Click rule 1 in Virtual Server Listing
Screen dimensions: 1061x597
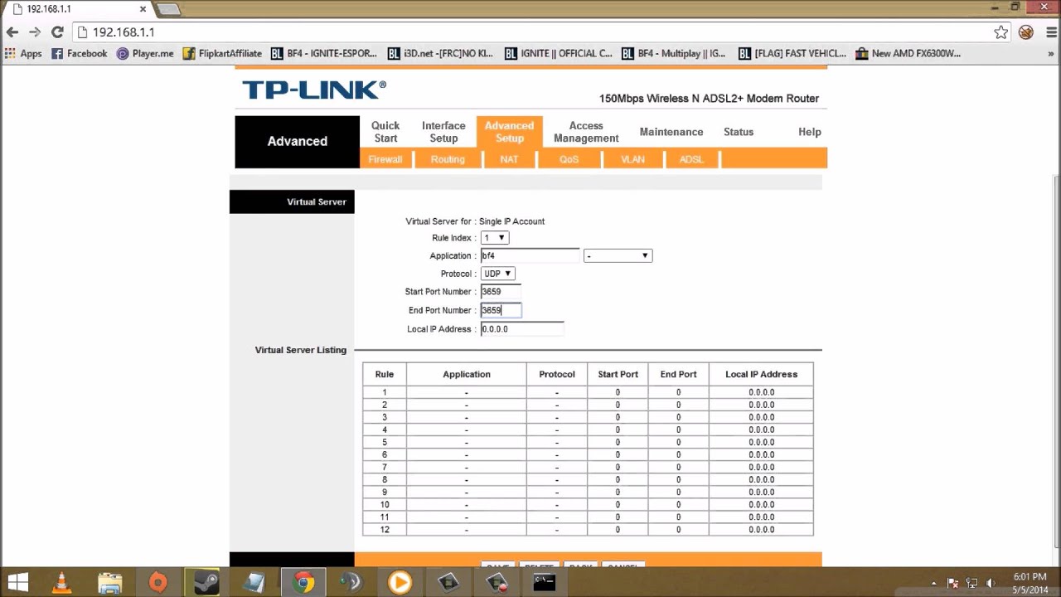click(588, 392)
